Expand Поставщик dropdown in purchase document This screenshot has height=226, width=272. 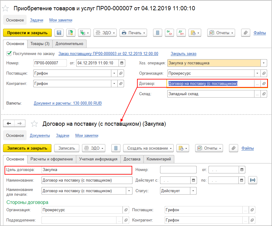114,73
